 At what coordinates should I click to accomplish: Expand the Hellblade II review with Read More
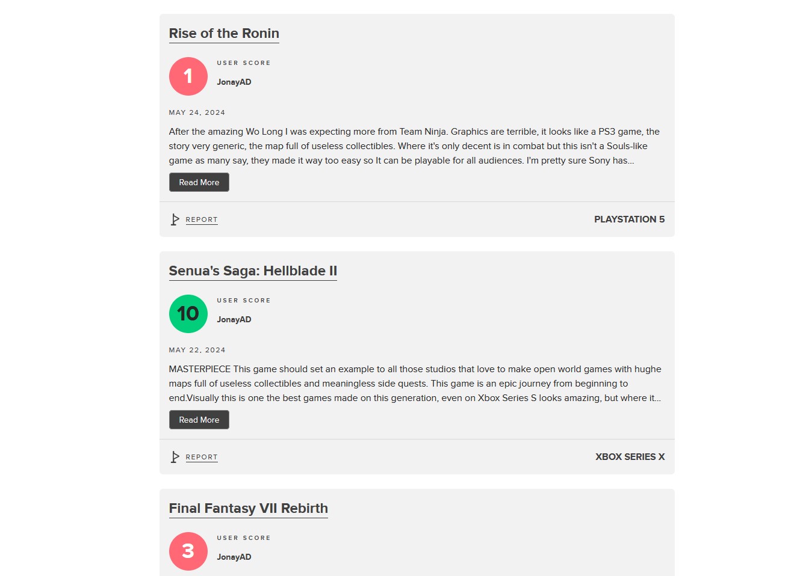199,420
